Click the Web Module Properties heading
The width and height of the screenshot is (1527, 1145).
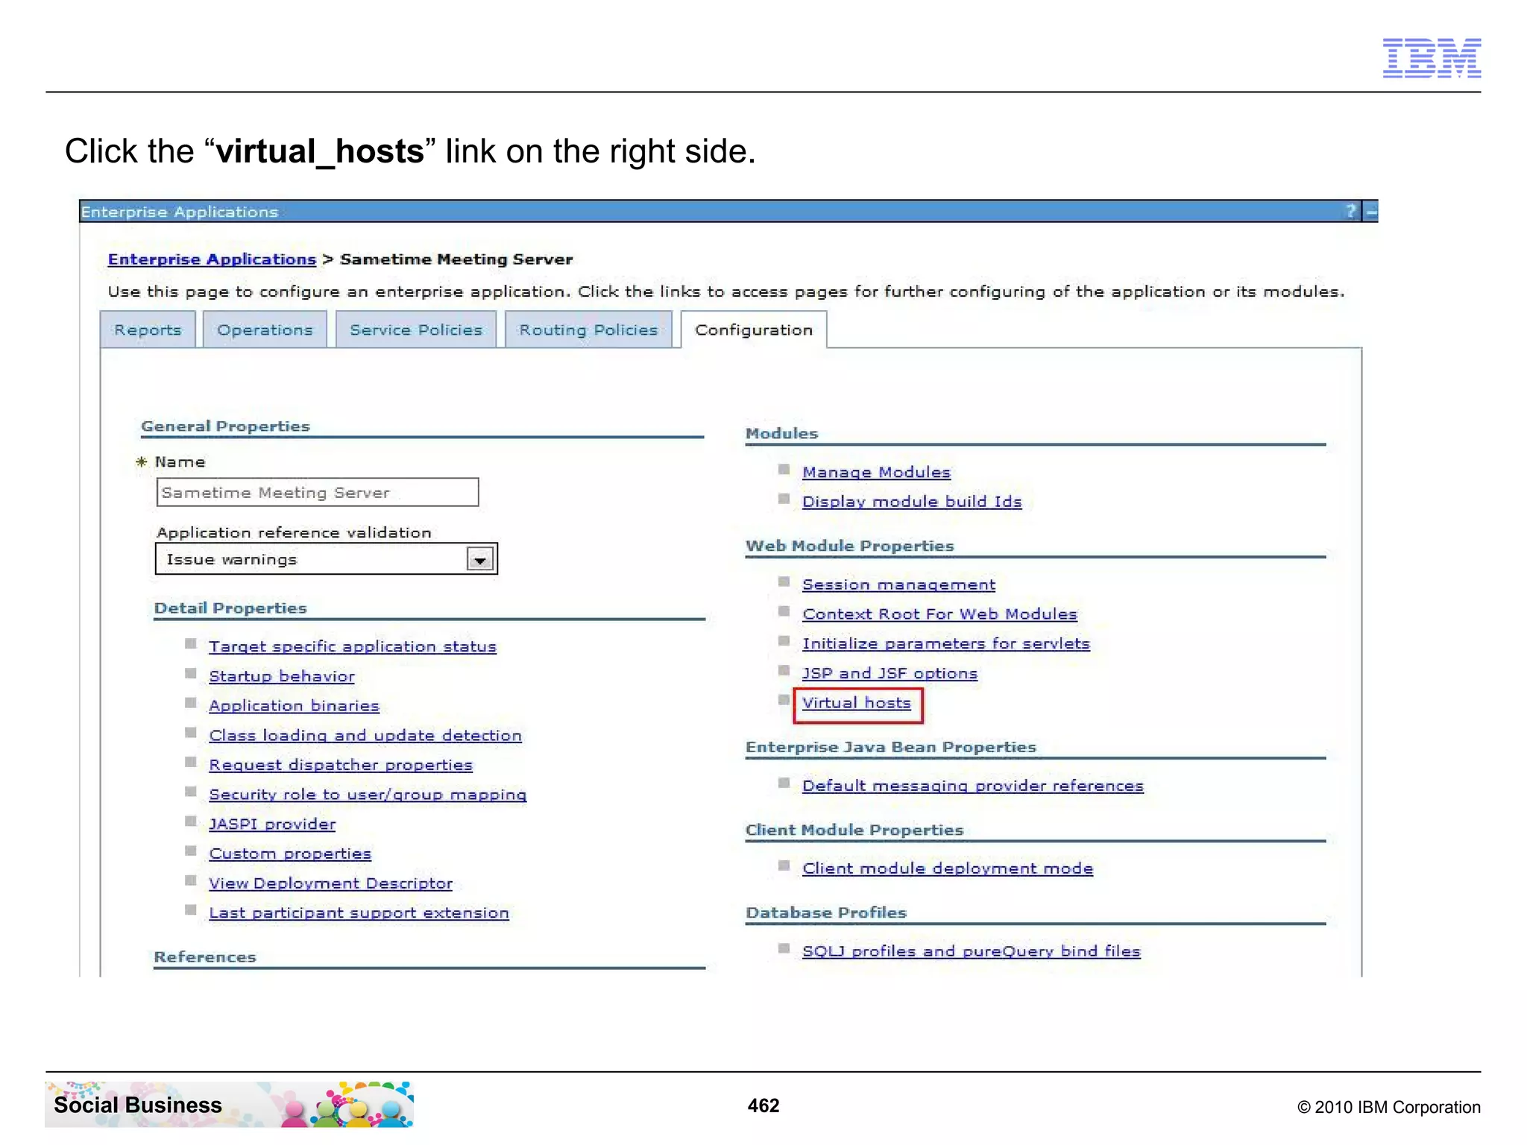pyautogui.click(x=850, y=546)
